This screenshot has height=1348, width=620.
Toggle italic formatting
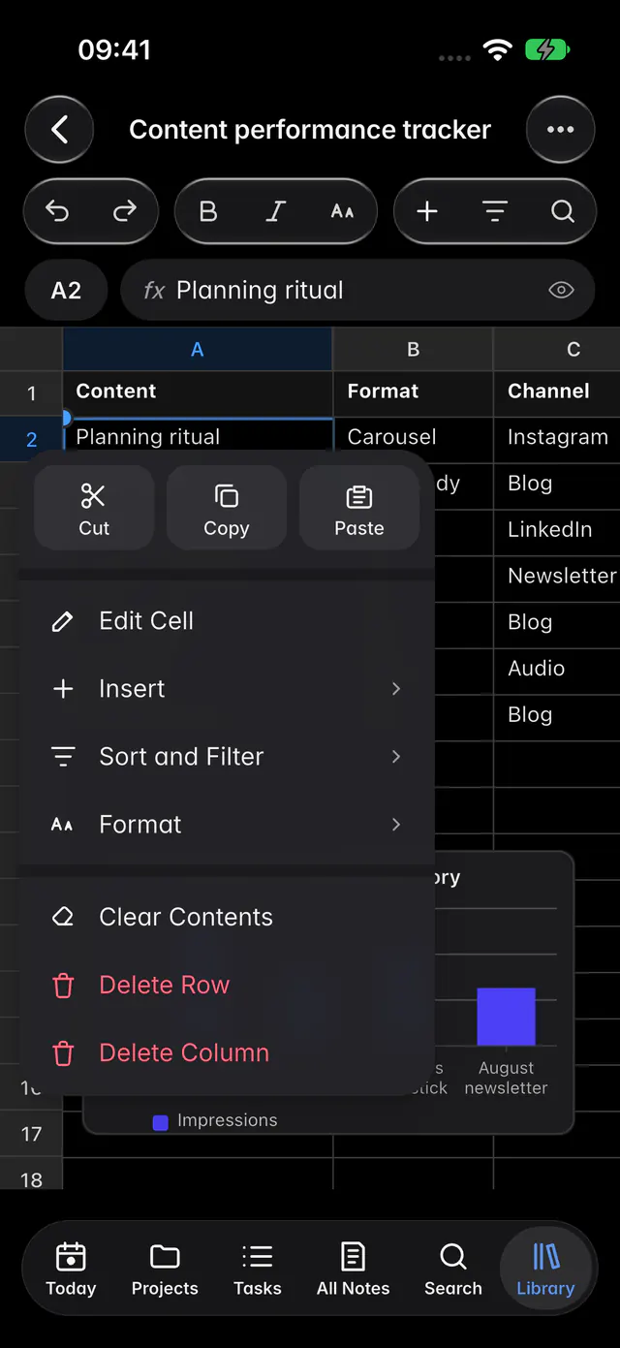tap(276, 211)
